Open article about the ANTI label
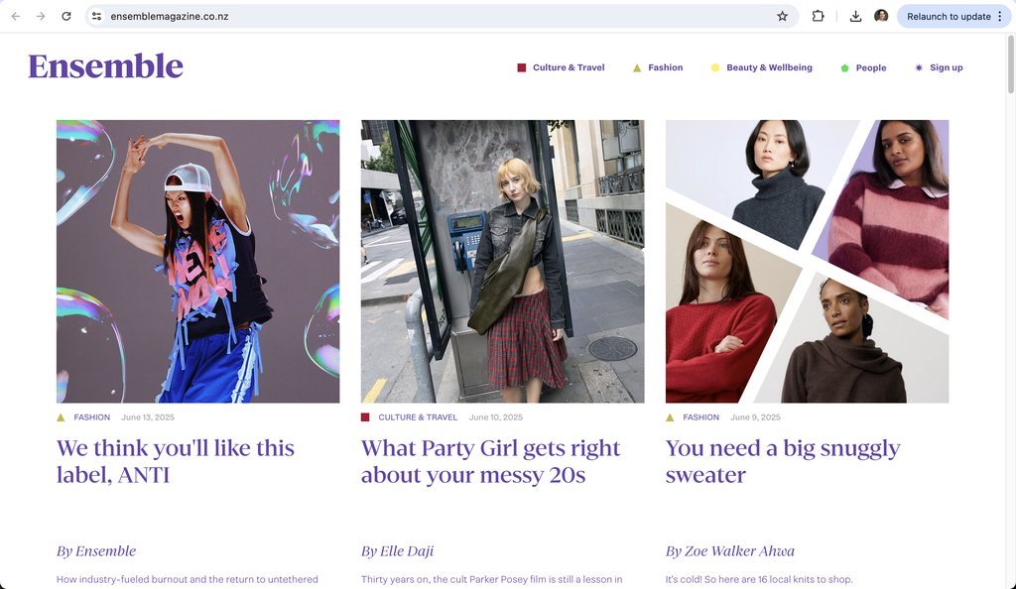 tap(176, 461)
